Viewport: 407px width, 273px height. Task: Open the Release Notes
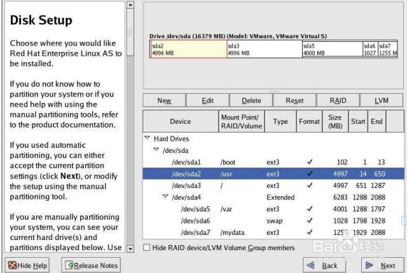pyautogui.click(x=91, y=265)
